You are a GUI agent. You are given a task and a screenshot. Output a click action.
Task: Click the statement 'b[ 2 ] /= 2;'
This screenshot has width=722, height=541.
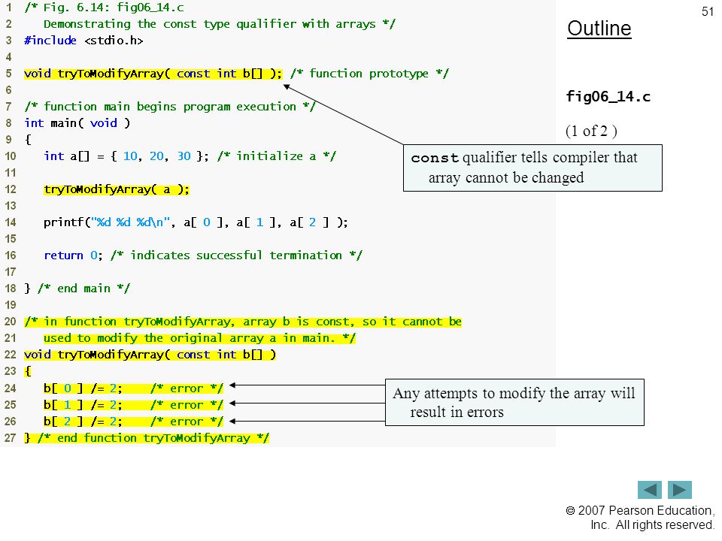(83, 422)
